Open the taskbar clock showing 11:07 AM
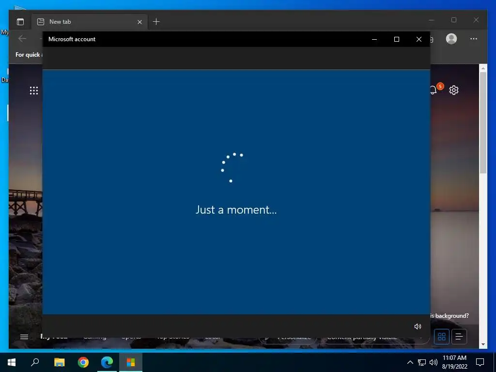 (x=454, y=362)
